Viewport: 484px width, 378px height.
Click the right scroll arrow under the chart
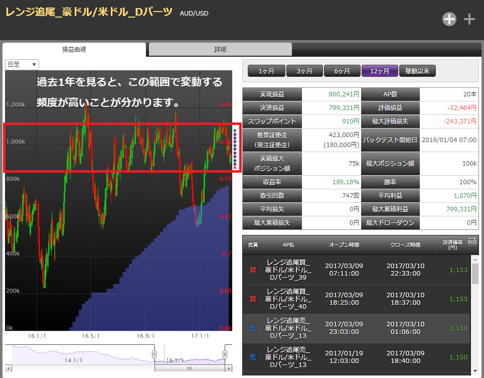pos(229,368)
